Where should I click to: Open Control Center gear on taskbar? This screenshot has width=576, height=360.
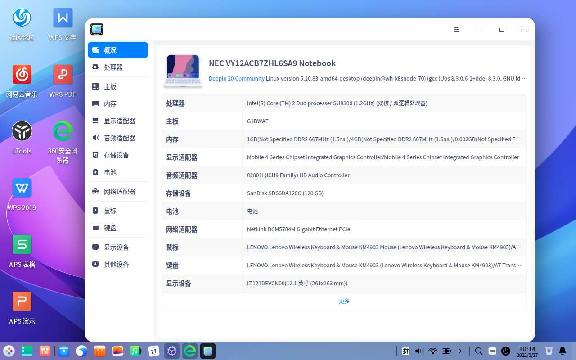172,351
